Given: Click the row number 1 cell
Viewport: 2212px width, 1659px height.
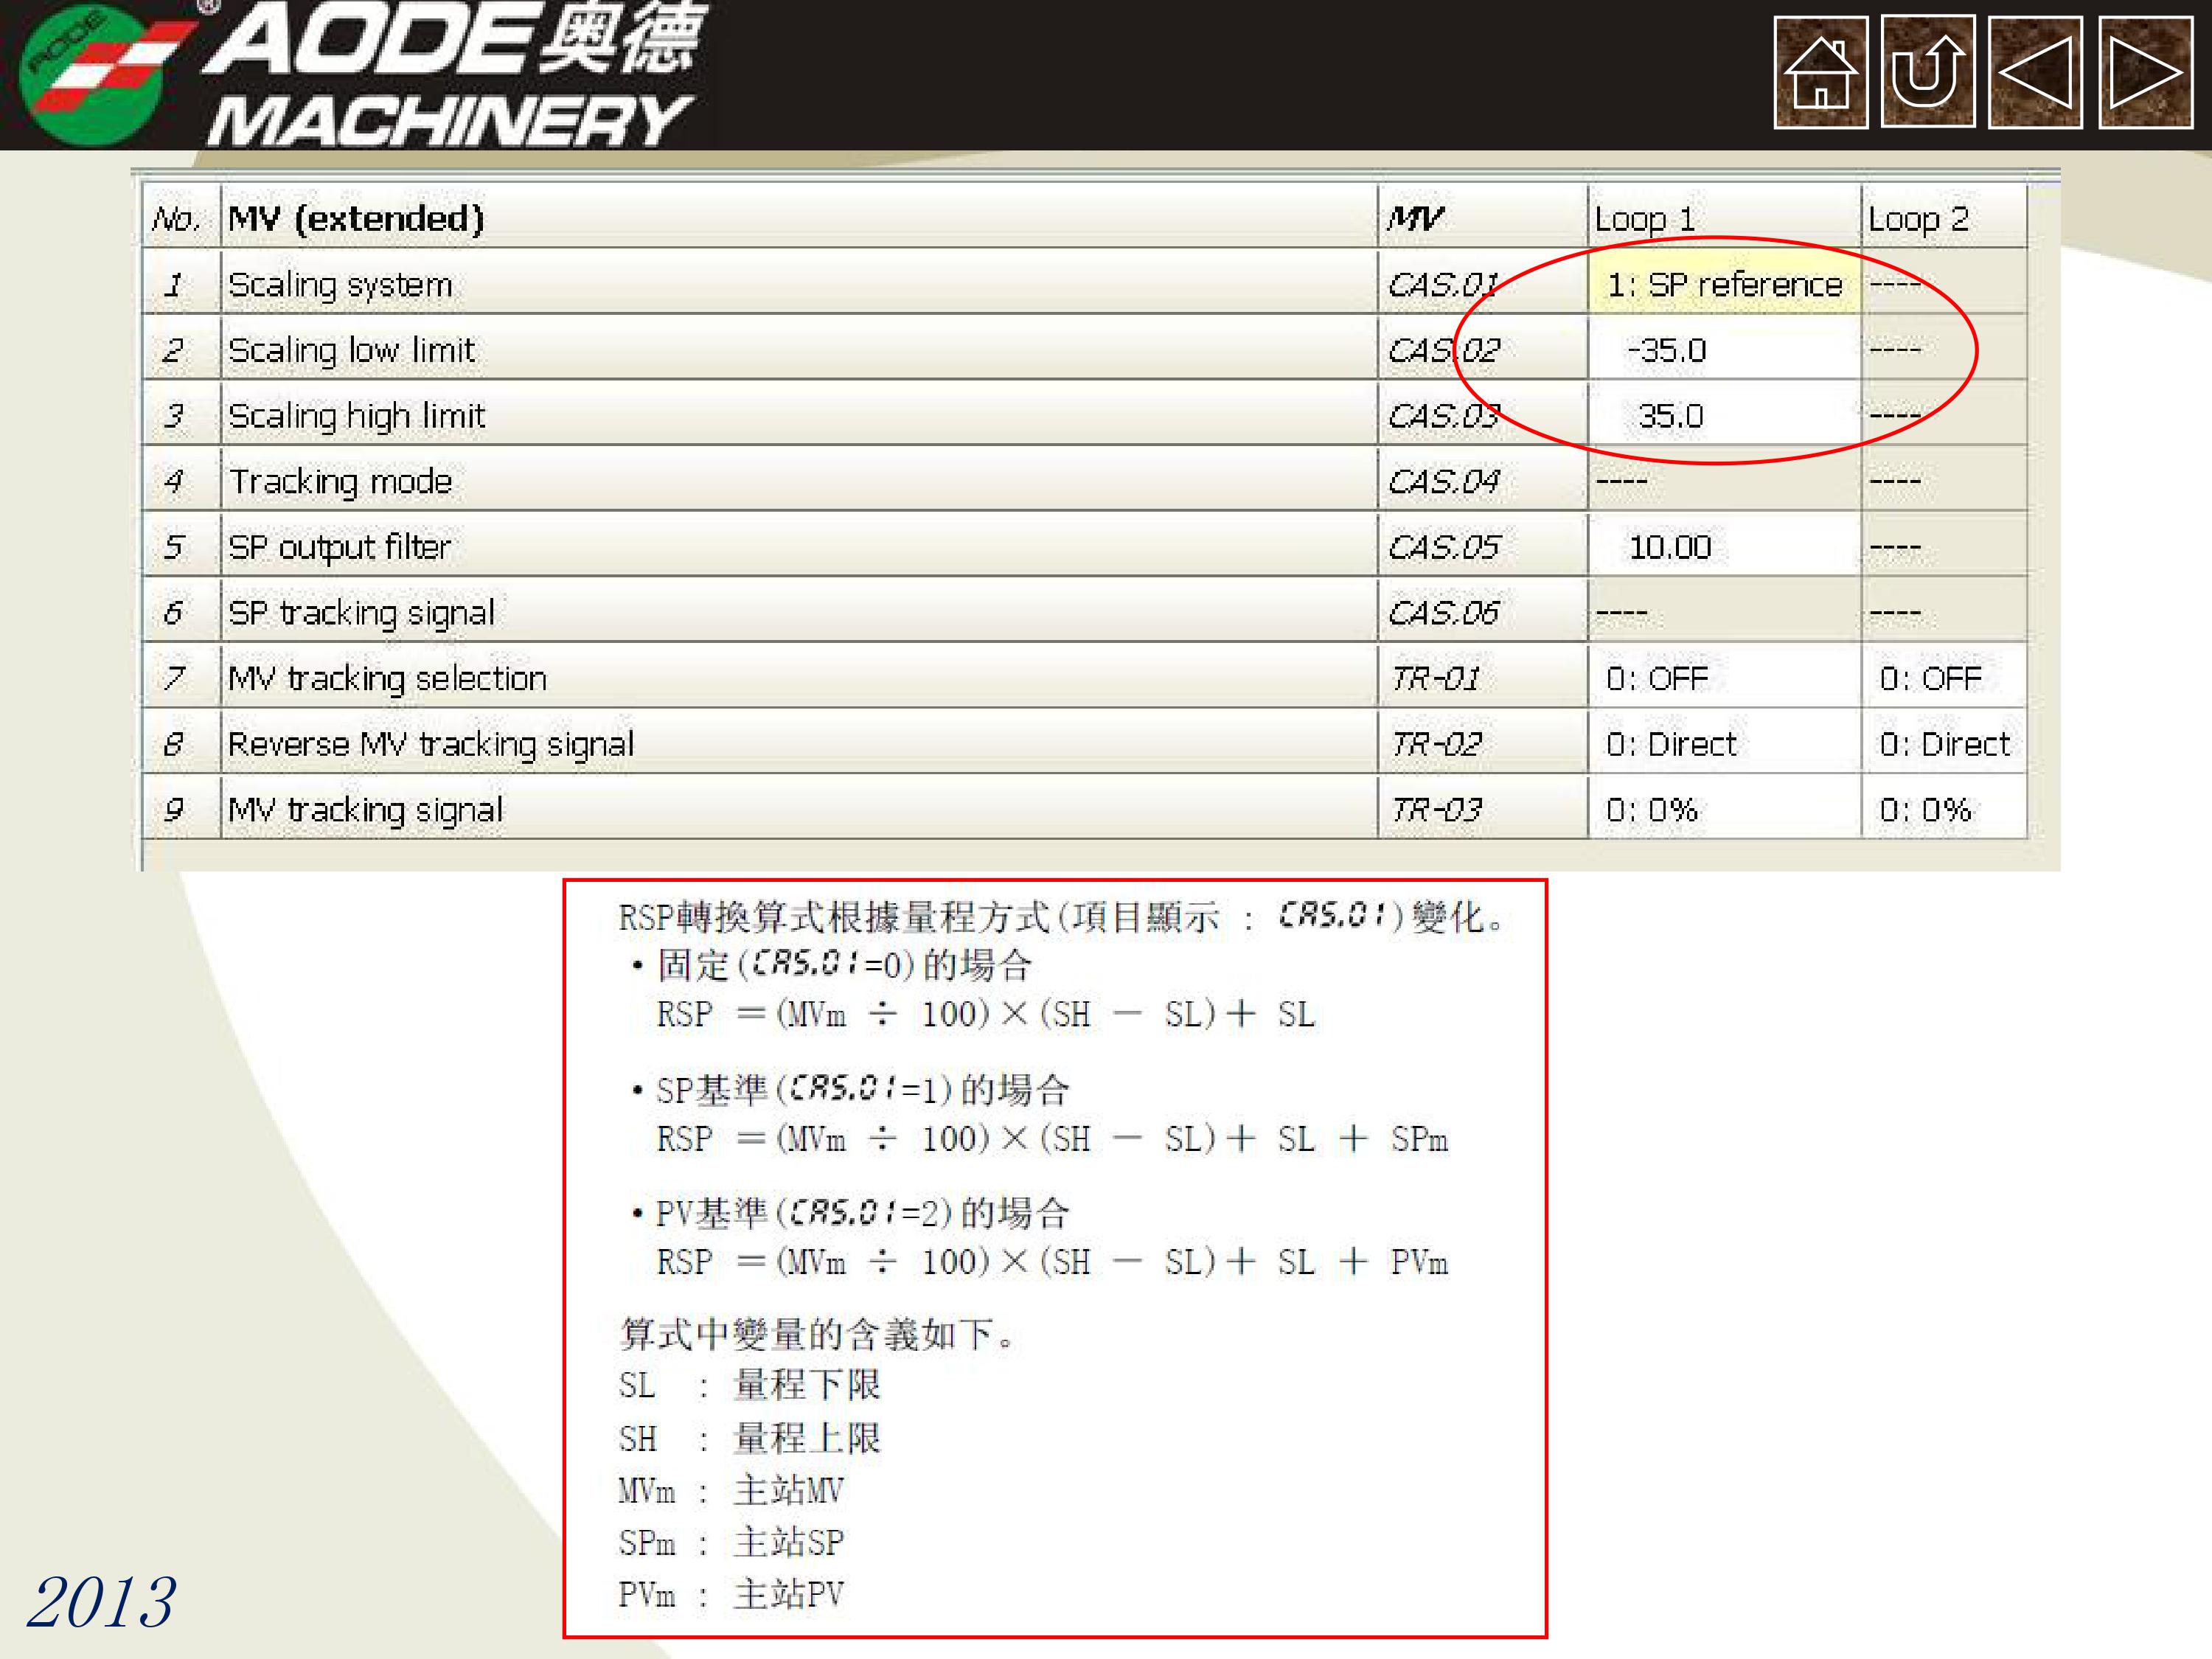Looking at the screenshot, I should (x=180, y=284).
